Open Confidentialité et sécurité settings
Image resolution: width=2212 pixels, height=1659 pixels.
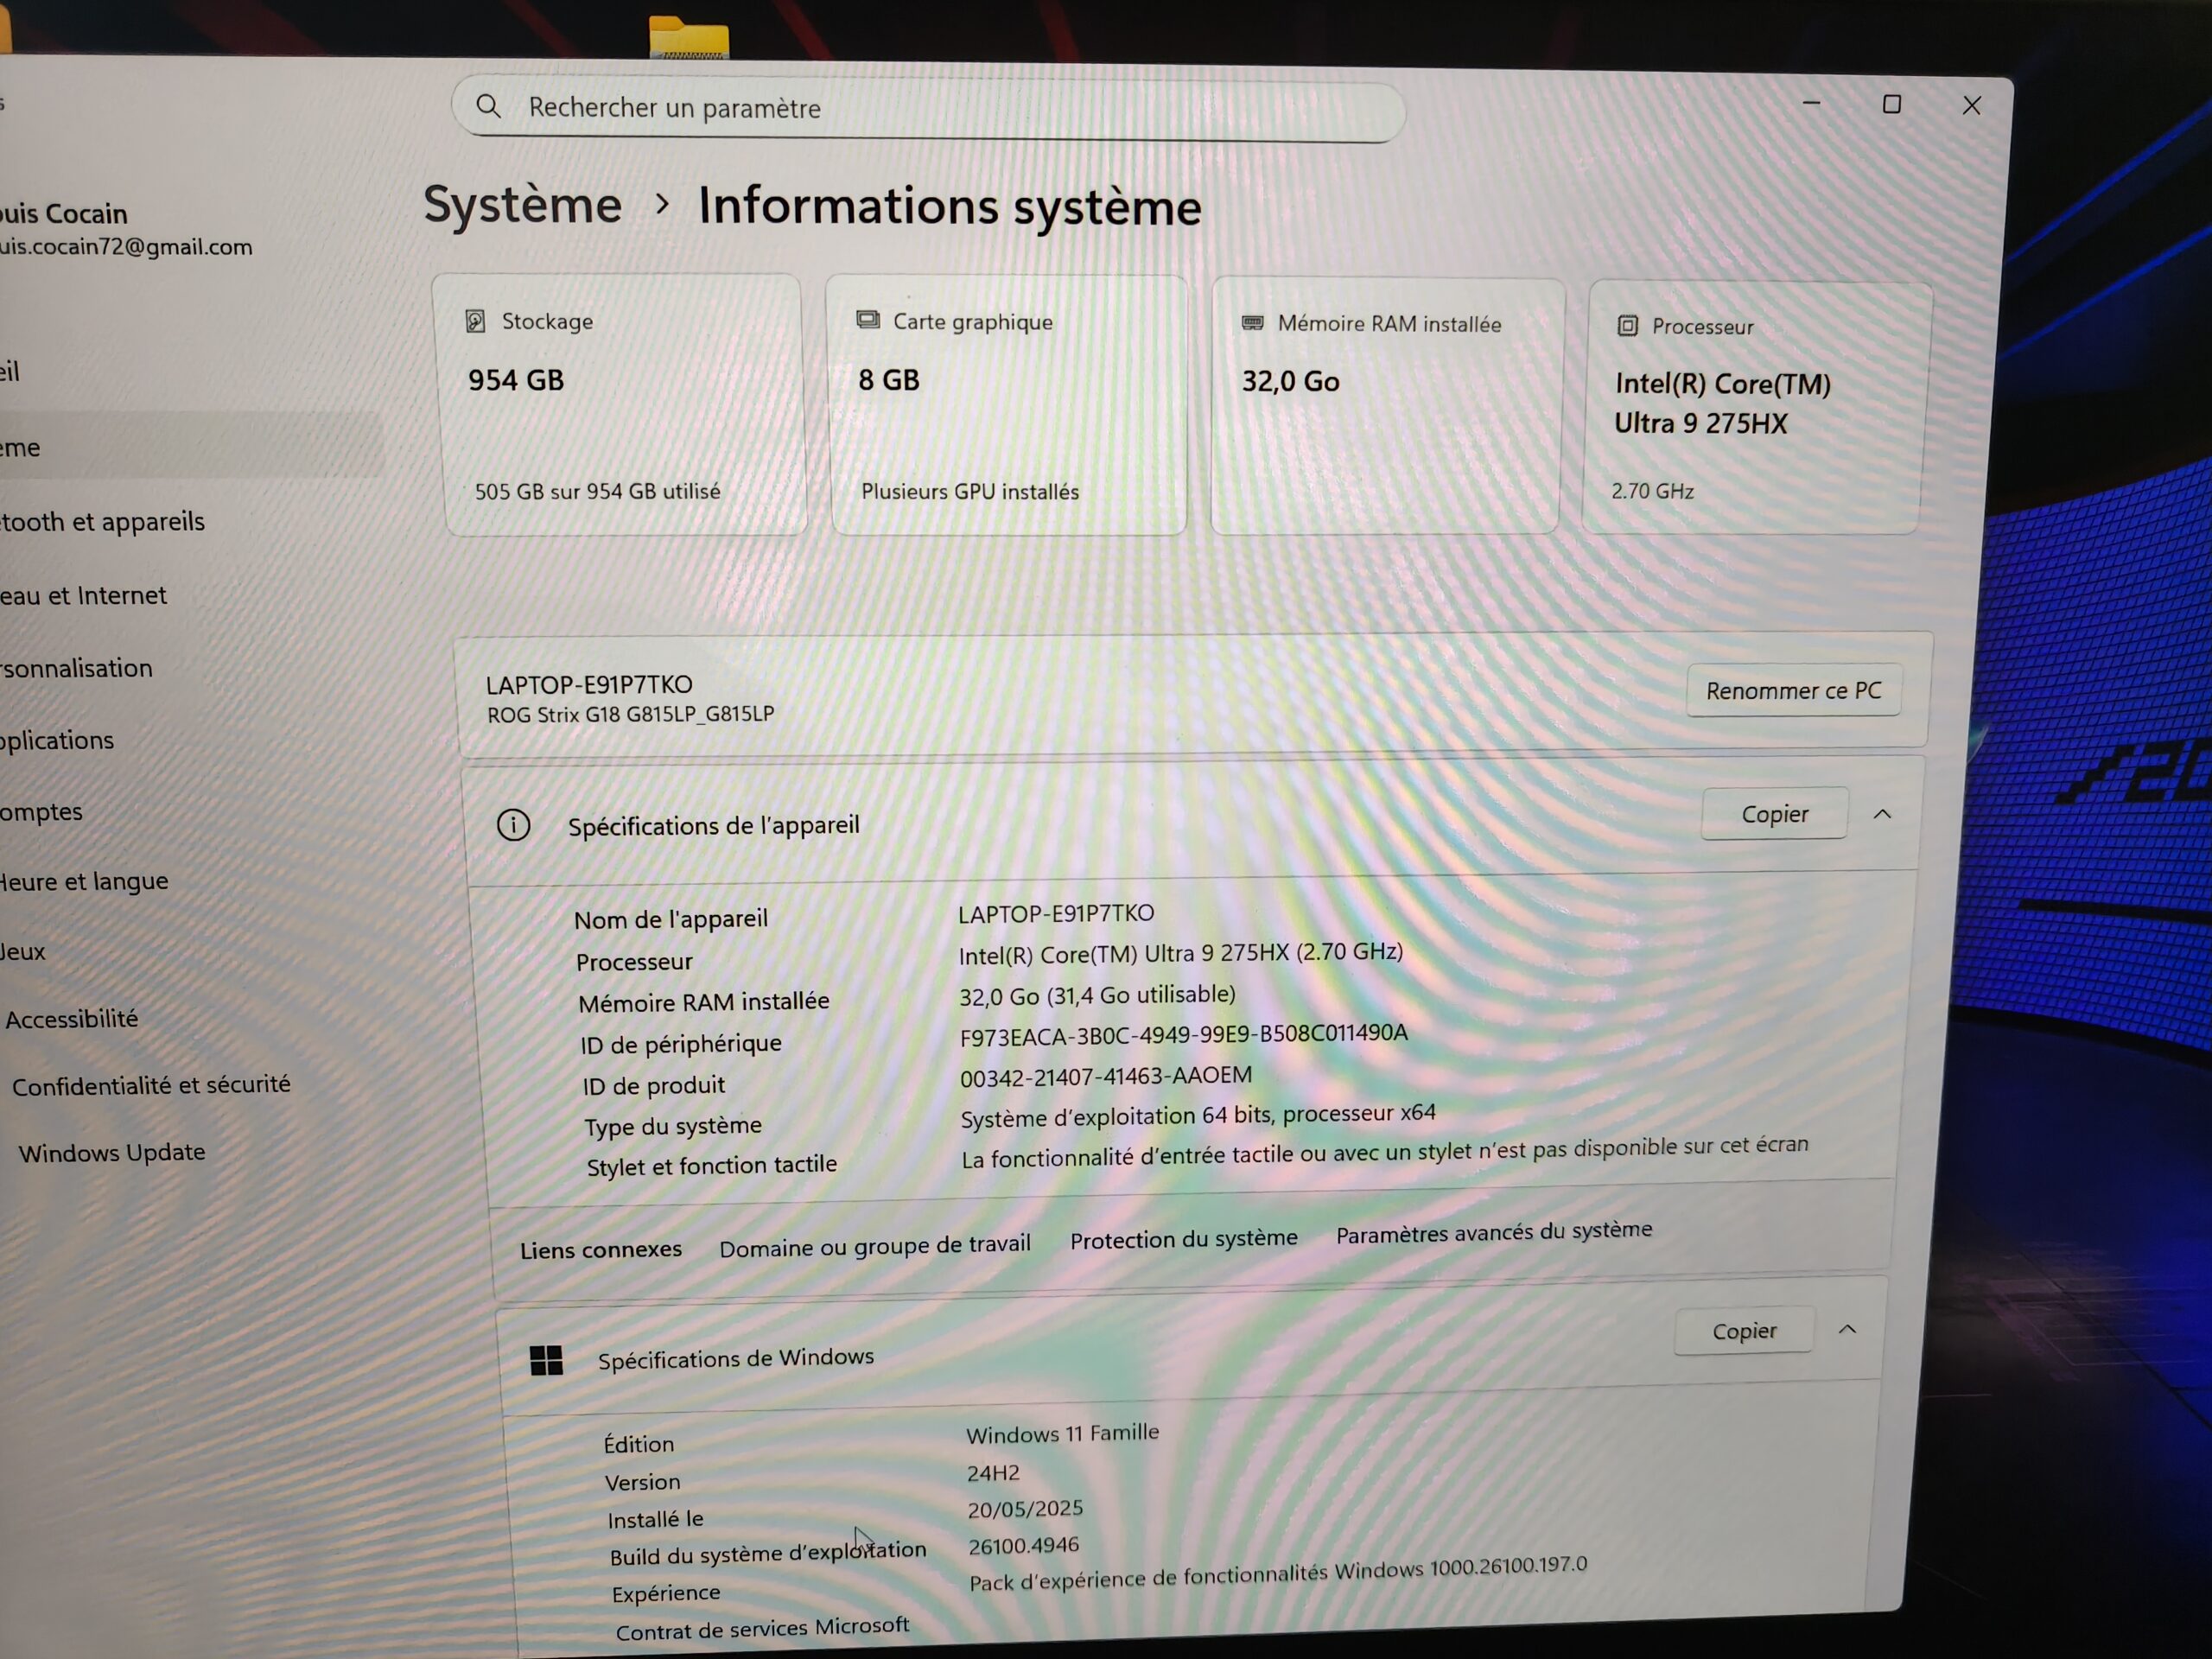pyautogui.click(x=151, y=1085)
